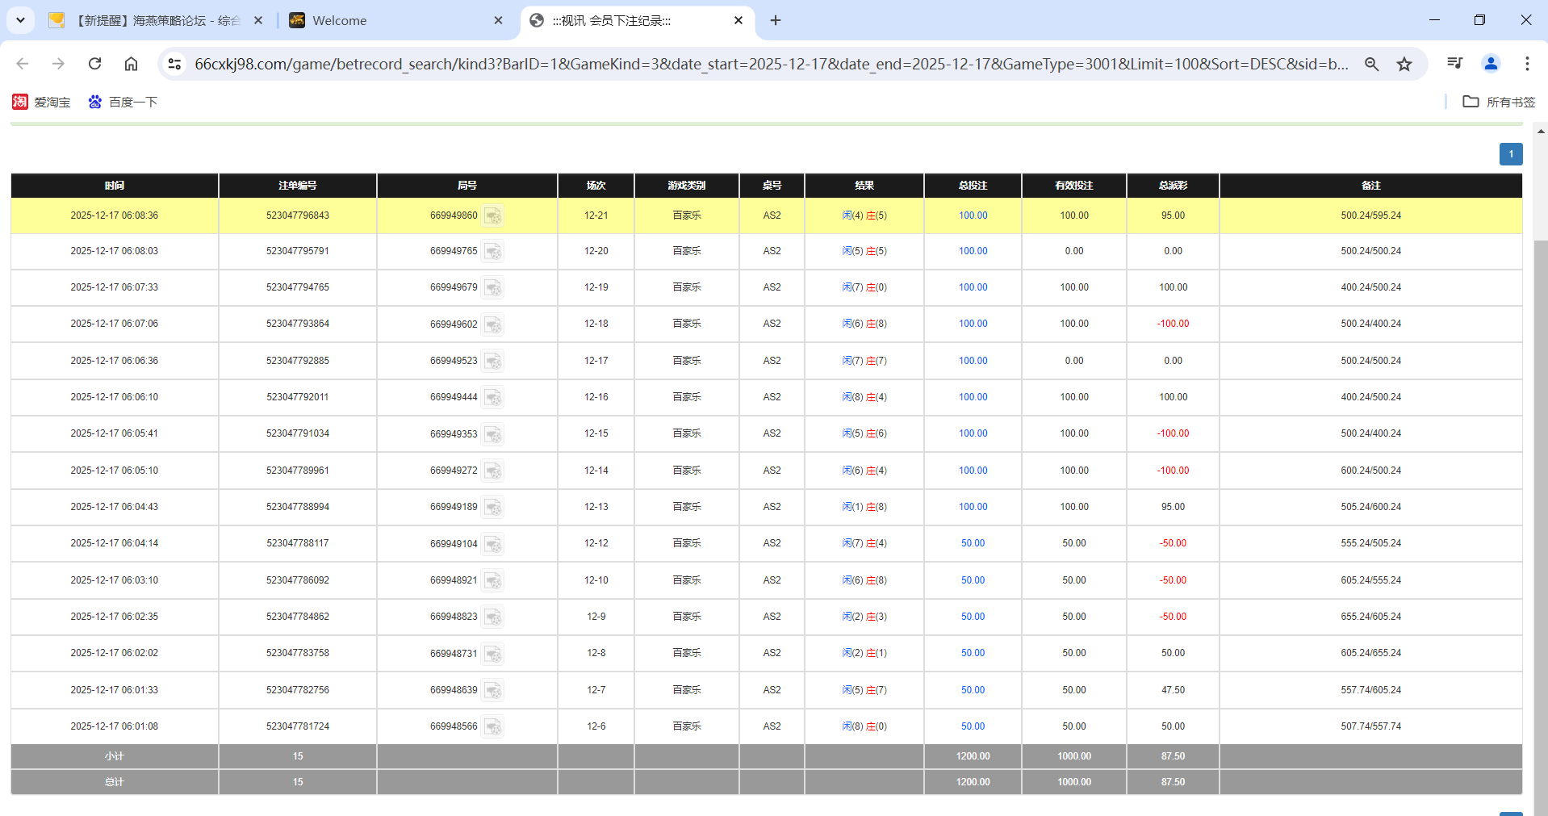Click the page 1 pagination button
This screenshot has height=816, width=1548.
[x=1511, y=154]
